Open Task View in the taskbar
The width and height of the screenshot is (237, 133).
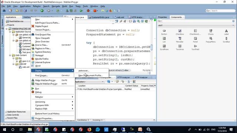click(21, 129)
